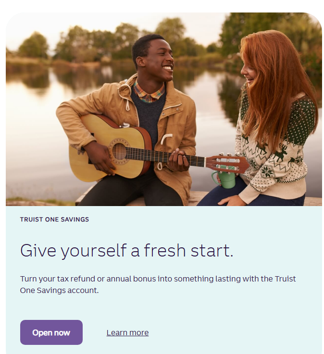
Task: Click the Truist One Savings label
Action: (54, 220)
